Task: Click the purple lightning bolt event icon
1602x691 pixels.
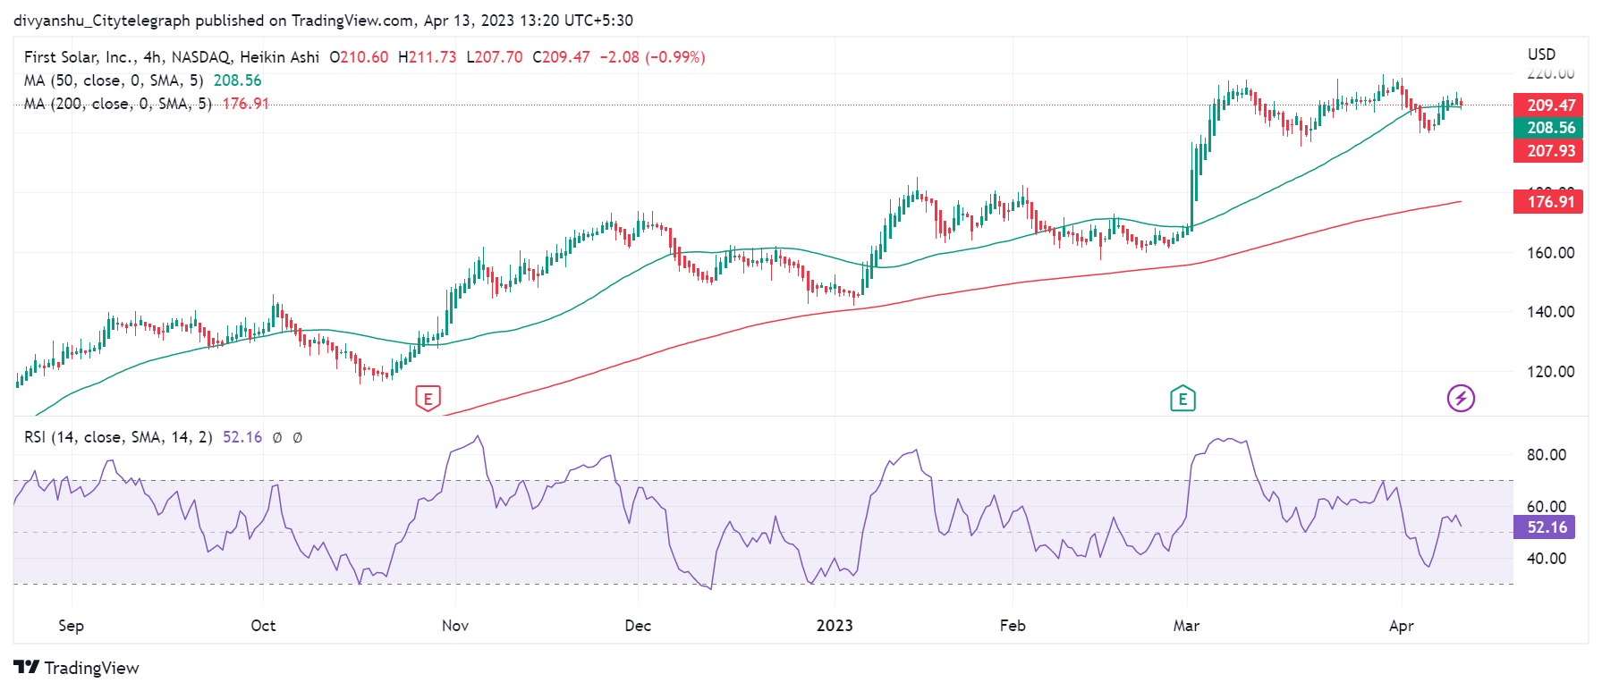Action: click(1461, 398)
